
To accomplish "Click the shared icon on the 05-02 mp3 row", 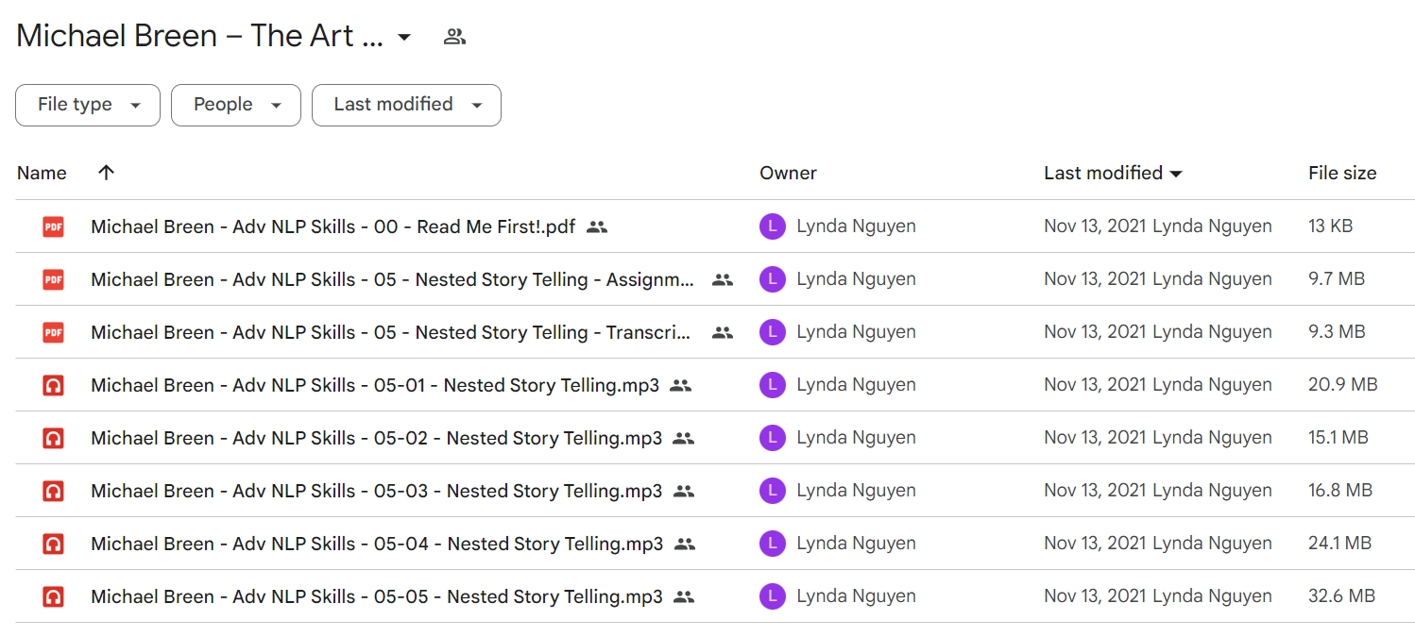I will coord(684,438).
